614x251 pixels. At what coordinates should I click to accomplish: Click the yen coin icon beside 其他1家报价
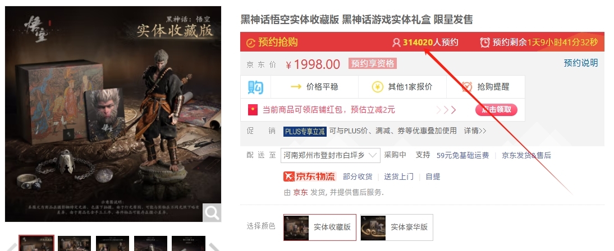pyautogui.click(x=377, y=87)
